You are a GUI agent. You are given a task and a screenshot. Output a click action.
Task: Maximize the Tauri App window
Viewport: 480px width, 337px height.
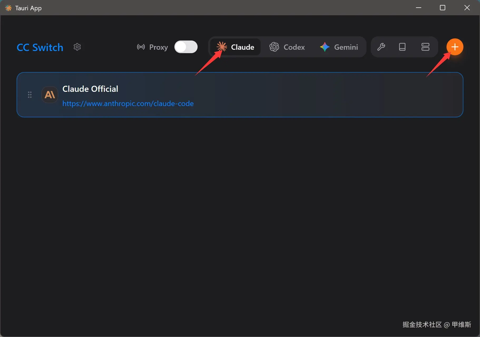tap(443, 8)
